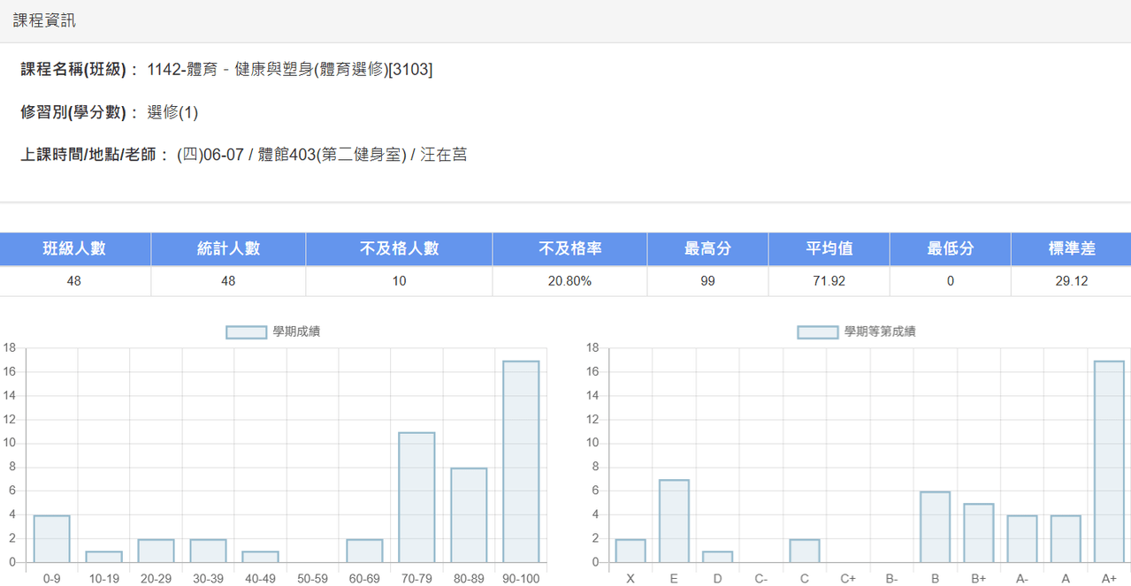Click the B+ grade bar

[978, 533]
